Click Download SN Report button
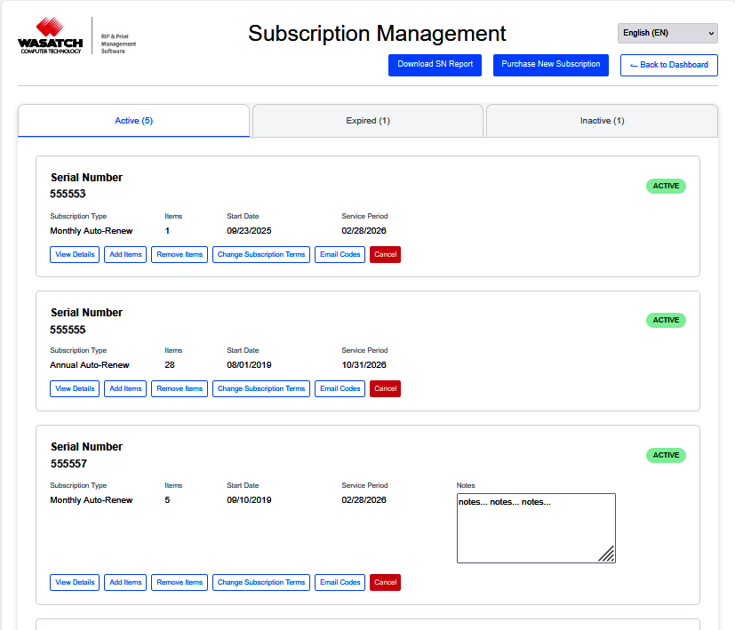735x630 pixels. (x=435, y=65)
